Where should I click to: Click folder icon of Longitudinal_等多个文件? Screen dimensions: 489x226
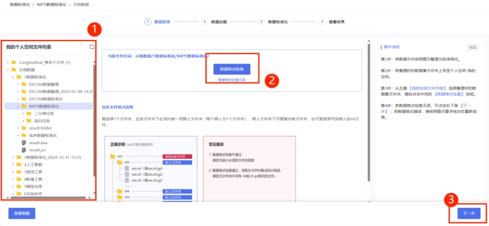(x=14, y=62)
